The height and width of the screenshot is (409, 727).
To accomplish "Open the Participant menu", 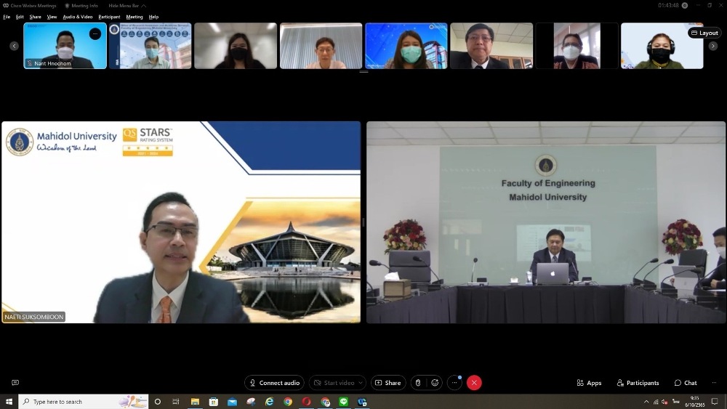I will 110,17.
